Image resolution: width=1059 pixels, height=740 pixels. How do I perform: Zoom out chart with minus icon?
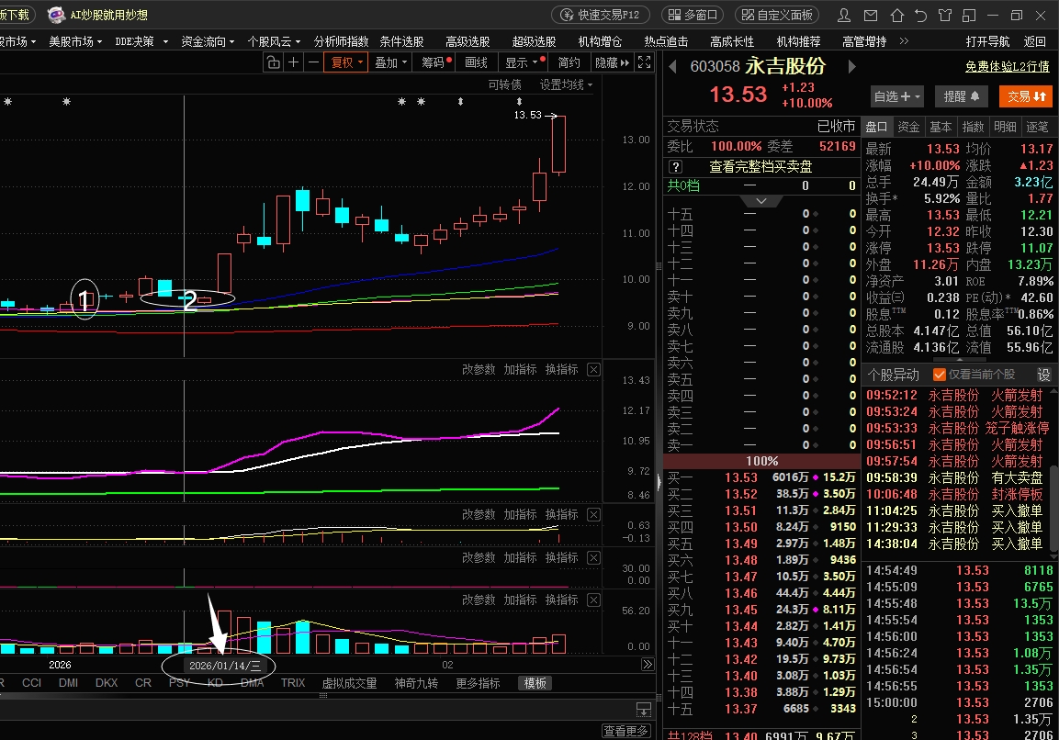[x=313, y=62]
